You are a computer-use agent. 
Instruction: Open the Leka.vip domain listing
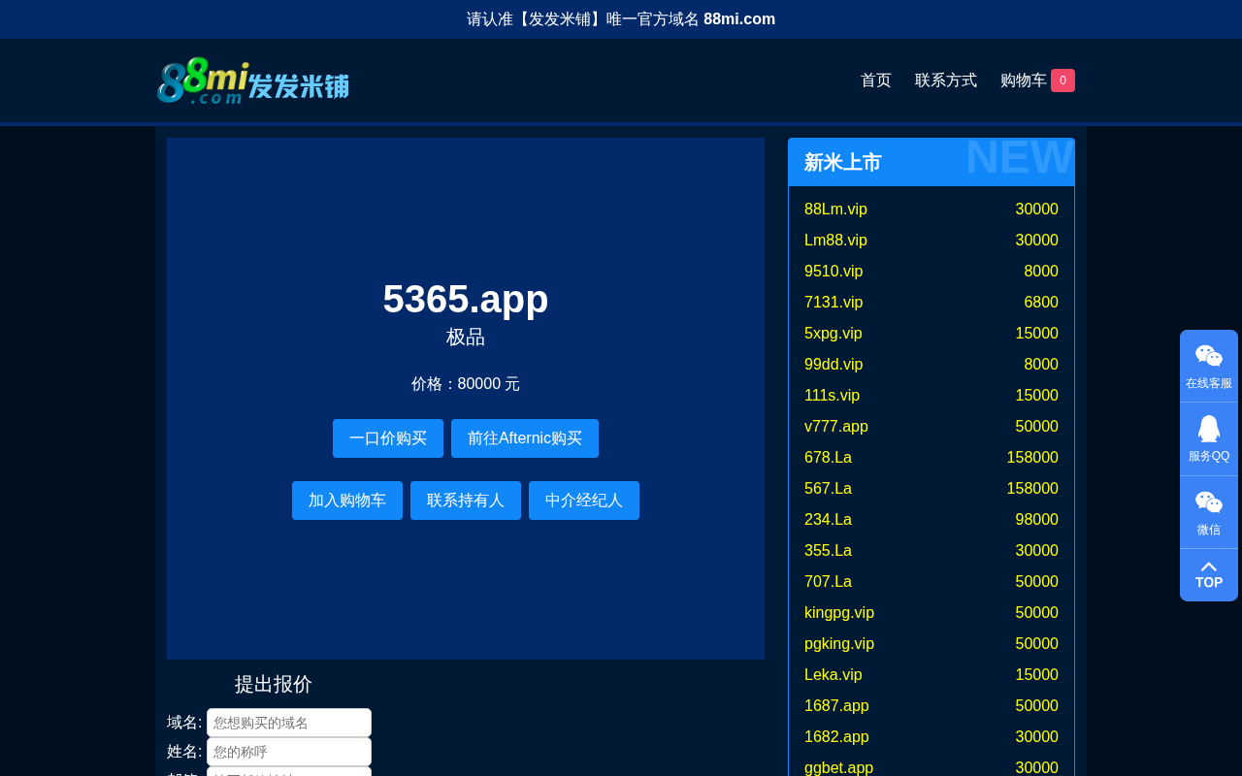click(833, 675)
